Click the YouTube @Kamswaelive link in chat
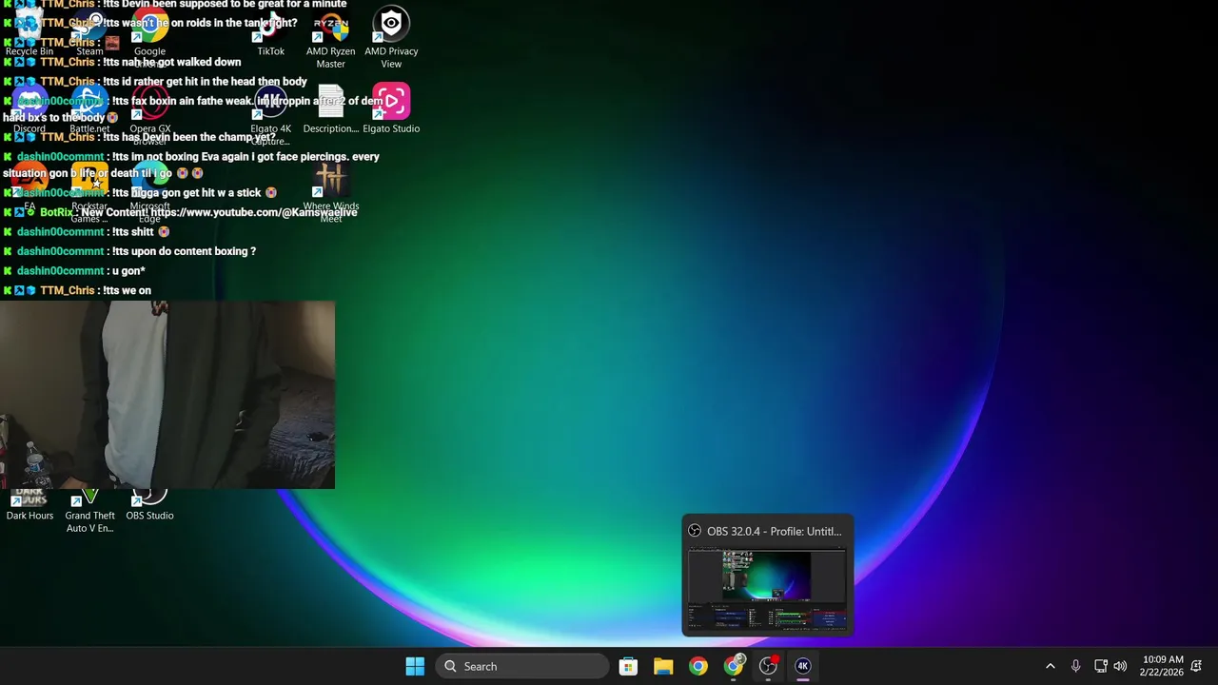Viewport: 1218px width, 685px height. point(254,212)
